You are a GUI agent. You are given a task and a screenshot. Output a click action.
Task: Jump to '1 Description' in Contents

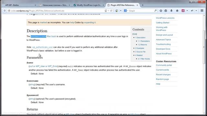coord(140,37)
